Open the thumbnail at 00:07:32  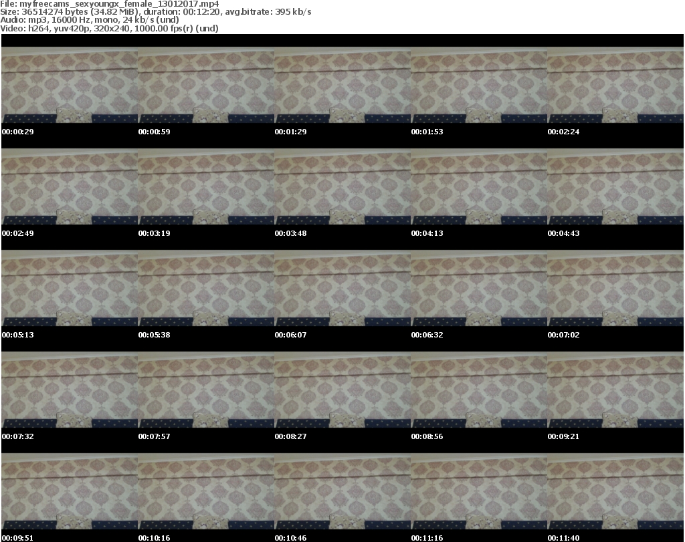click(x=70, y=390)
